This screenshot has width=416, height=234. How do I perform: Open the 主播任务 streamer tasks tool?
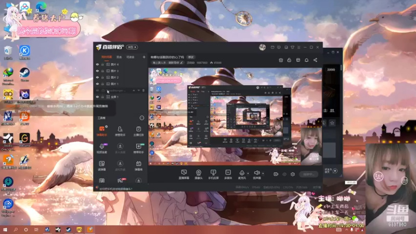(138, 131)
